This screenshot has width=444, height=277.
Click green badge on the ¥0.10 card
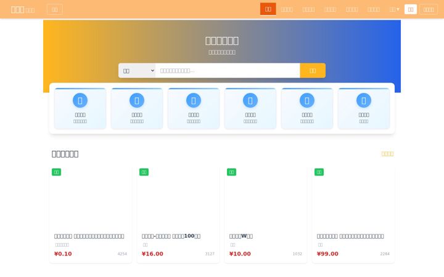pyautogui.click(x=56, y=172)
